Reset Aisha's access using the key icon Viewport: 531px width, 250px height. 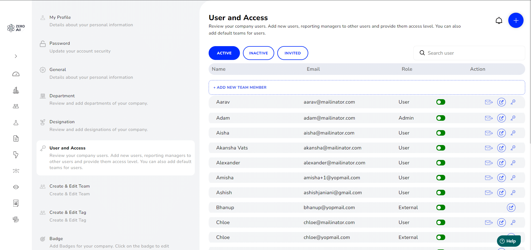coord(513,133)
